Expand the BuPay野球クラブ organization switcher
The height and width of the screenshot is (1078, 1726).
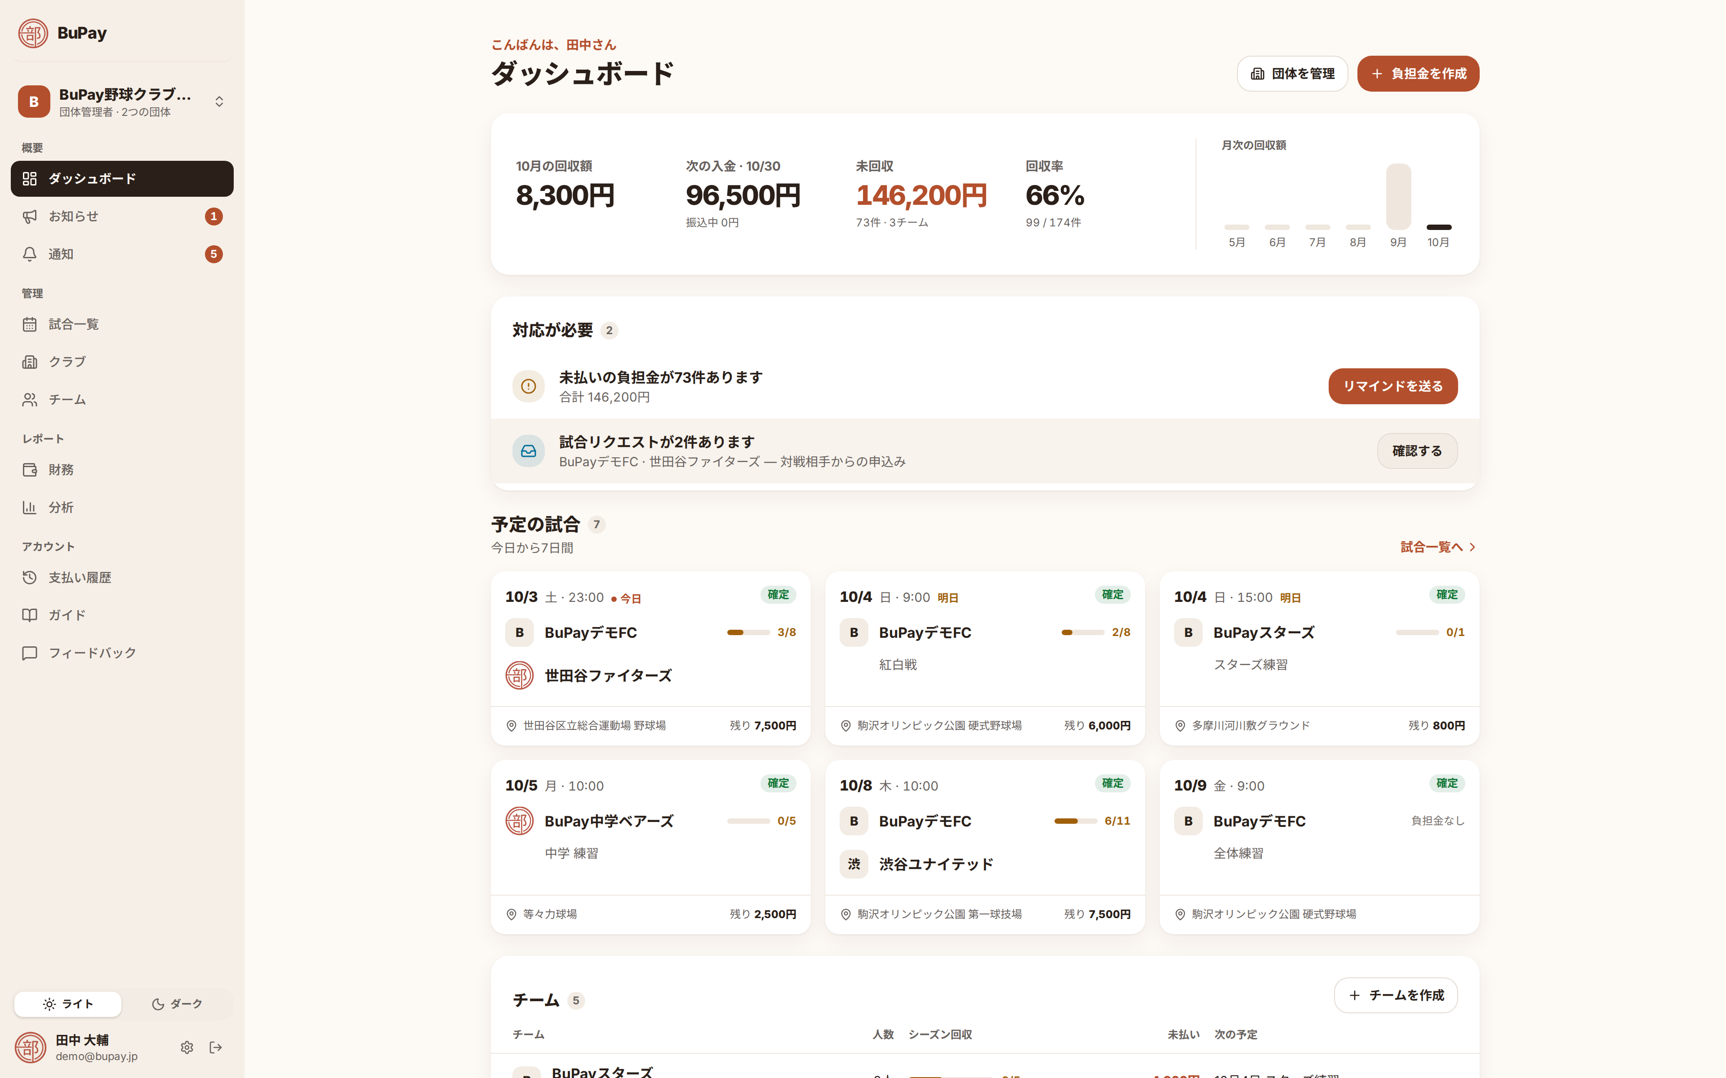coord(122,102)
